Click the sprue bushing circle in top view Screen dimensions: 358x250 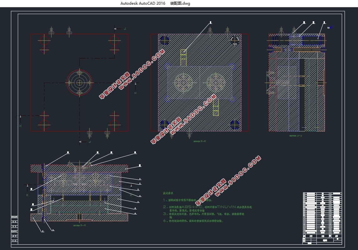[79, 83]
